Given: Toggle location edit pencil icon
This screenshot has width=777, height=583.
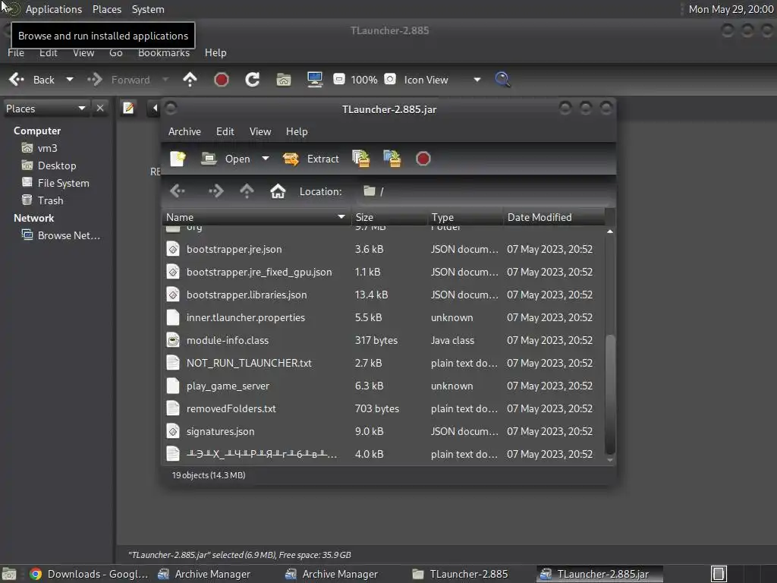Looking at the screenshot, I should click(x=128, y=108).
